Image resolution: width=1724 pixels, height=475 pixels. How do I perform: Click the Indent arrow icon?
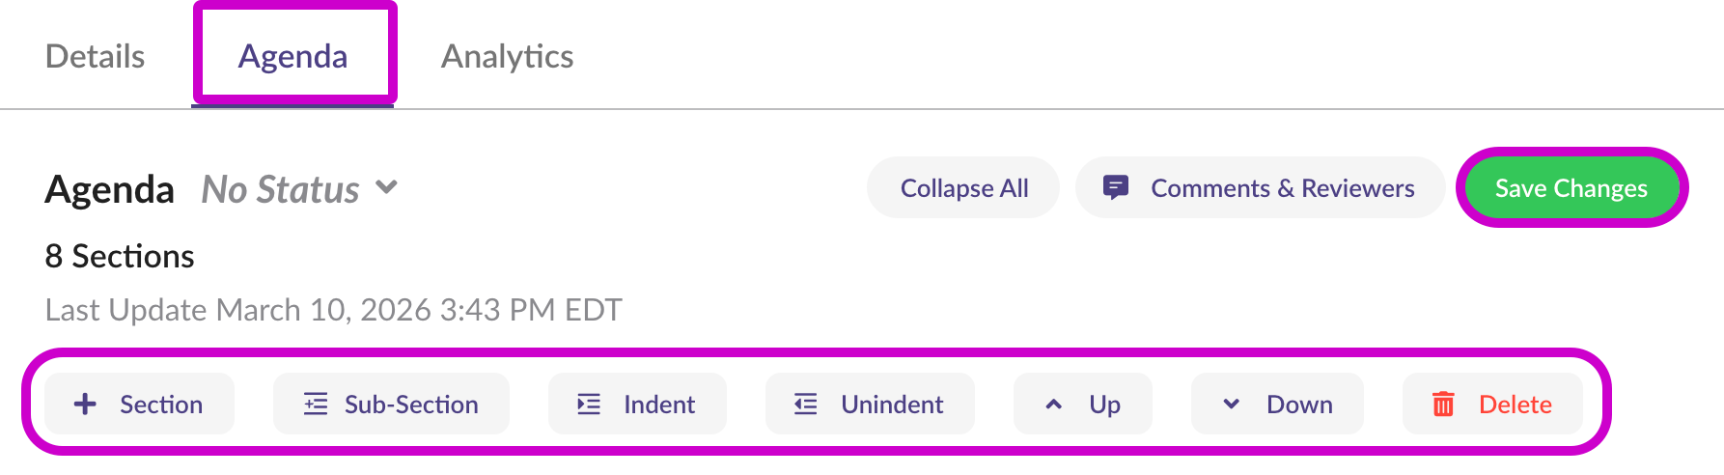pos(589,404)
